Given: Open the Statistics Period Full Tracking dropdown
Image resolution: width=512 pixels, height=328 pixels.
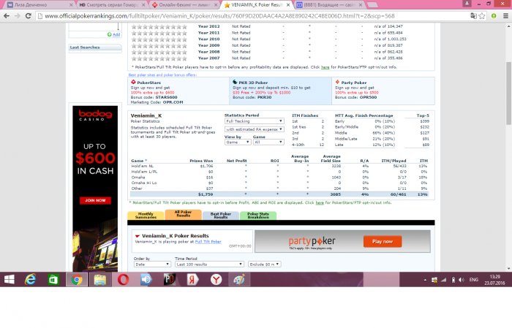Looking at the screenshot, I should 254,121.
